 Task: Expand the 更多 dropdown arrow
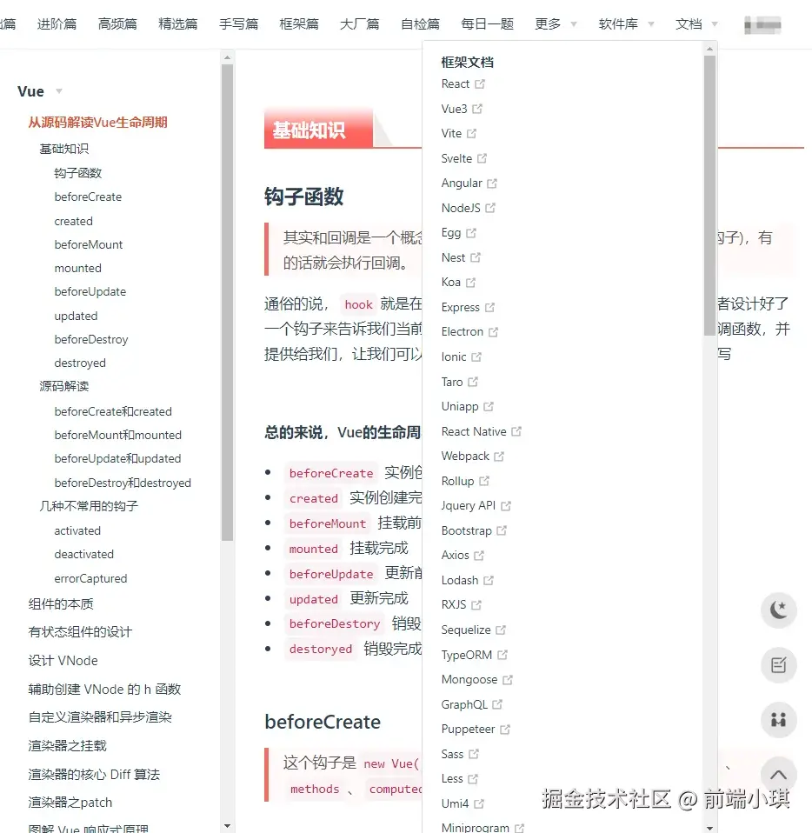[574, 23]
